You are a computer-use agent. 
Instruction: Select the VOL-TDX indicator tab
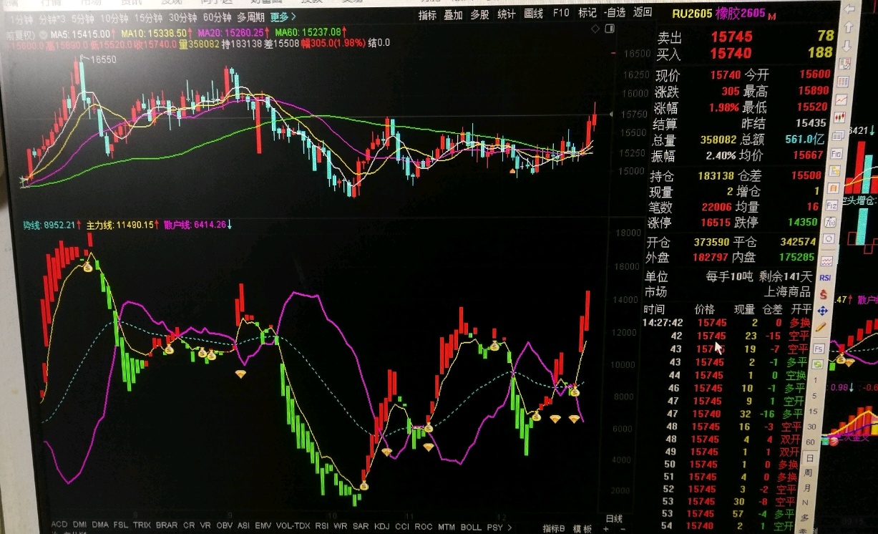click(293, 526)
